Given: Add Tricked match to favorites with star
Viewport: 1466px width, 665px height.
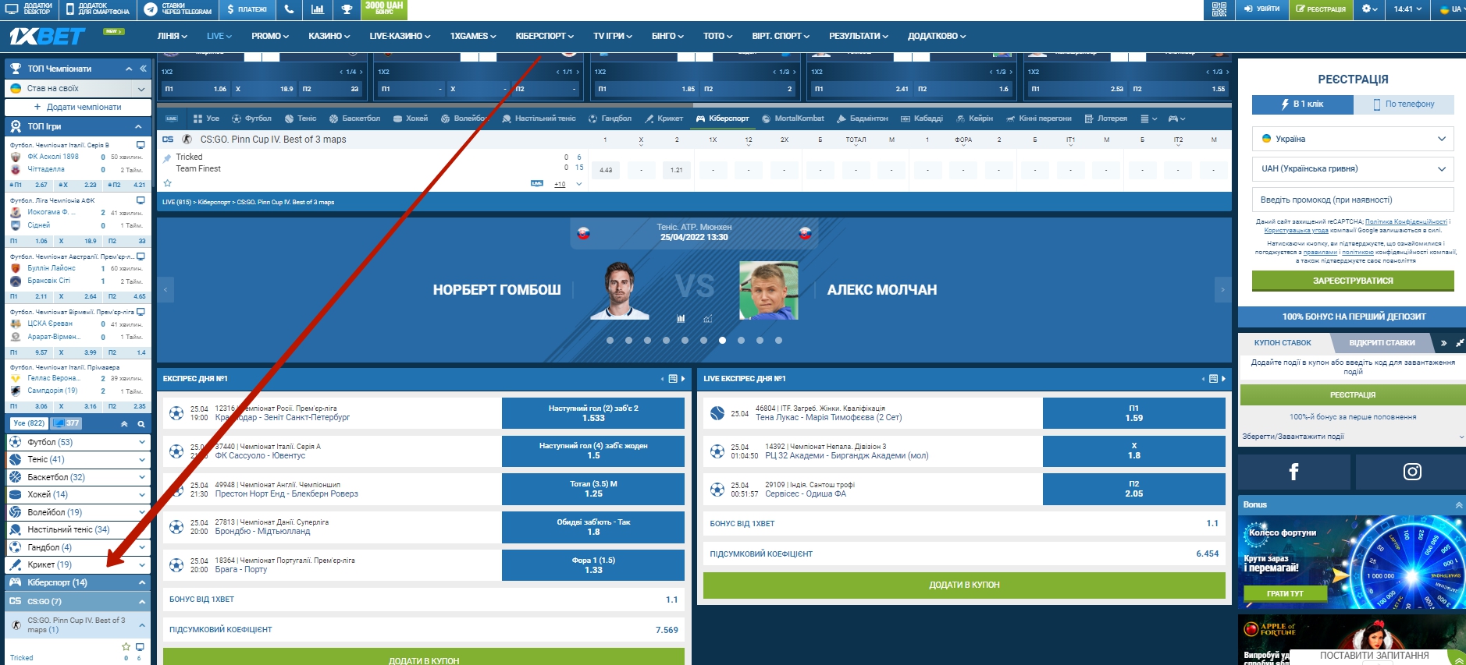Looking at the screenshot, I should (167, 183).
